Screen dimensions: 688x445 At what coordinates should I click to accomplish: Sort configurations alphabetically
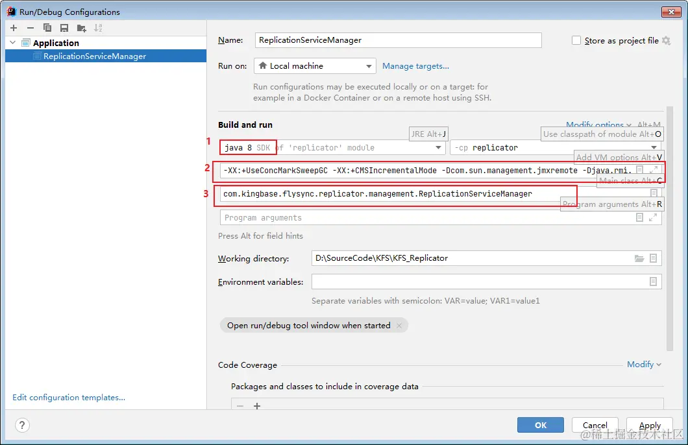point(98,28)
